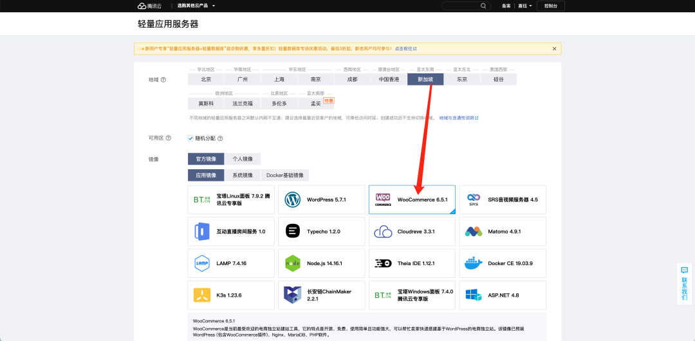Click the search magnifier icon
Viewport: 695px width, 341px height.
pyautogui.click(x=483, y=6)
